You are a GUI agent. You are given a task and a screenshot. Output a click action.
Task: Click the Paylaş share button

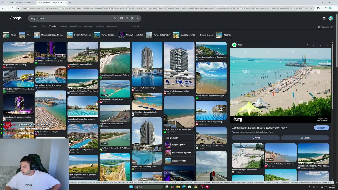(256, 138)
